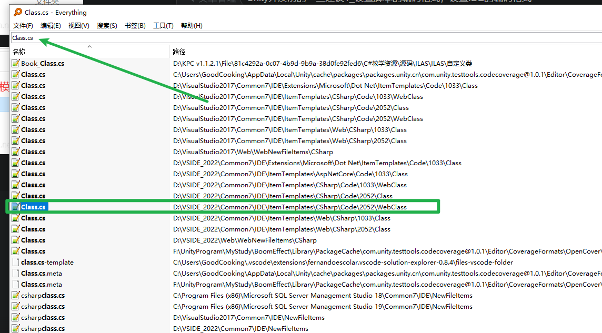The image size is (602, 333).
Task: Click icon of Class.cs in VSIDE_2022 CSharp\Code\2052\Class
Action: [x=16, y=196]
